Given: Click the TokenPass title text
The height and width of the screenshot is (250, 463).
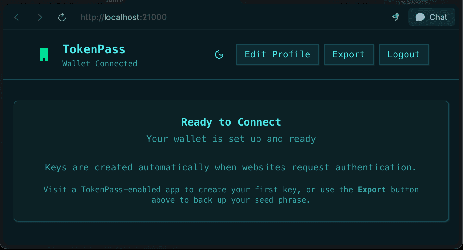Looking at the screenshot, I should pyautogui.click(x=94, y=49).
